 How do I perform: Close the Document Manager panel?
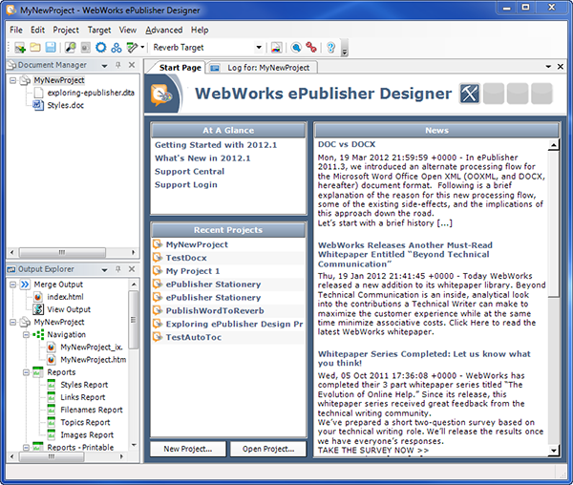[x=132, y=65]
